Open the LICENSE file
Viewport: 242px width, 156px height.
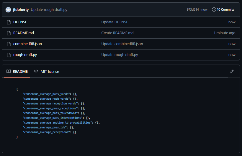[20, 22]
